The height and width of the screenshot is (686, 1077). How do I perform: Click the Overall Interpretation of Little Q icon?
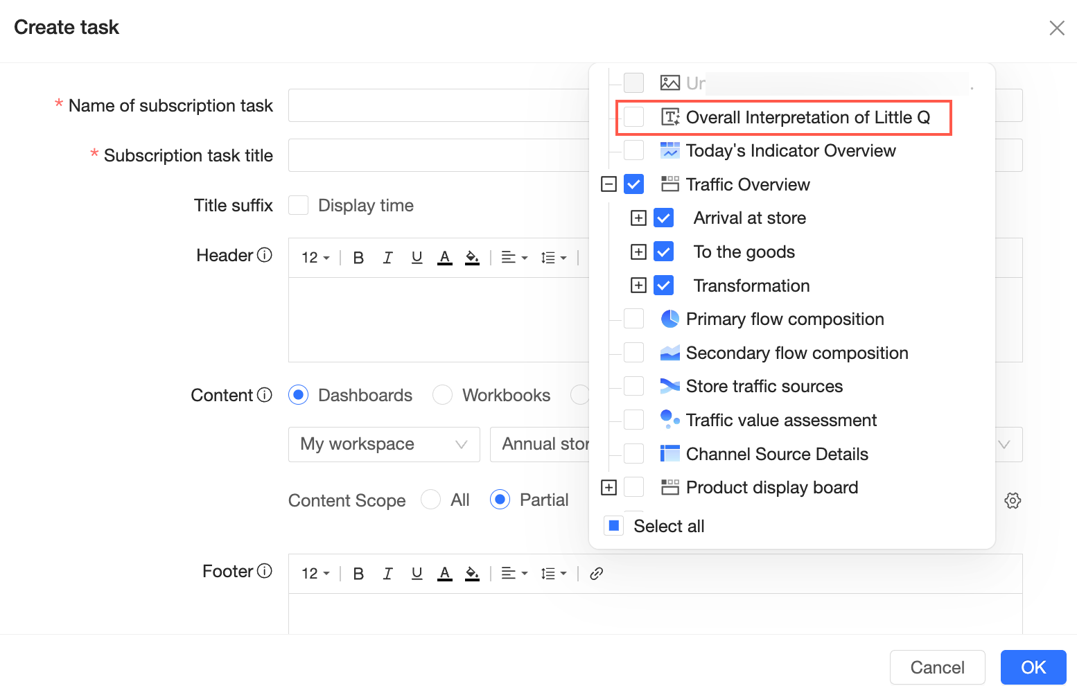(670, 117)
